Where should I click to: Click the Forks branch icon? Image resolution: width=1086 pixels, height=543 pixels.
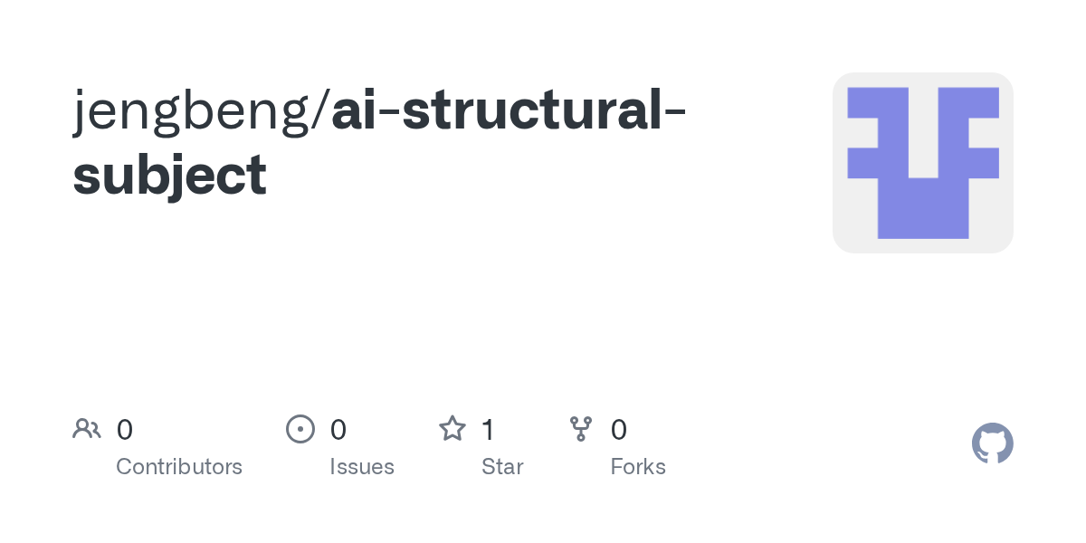[580, 429]
